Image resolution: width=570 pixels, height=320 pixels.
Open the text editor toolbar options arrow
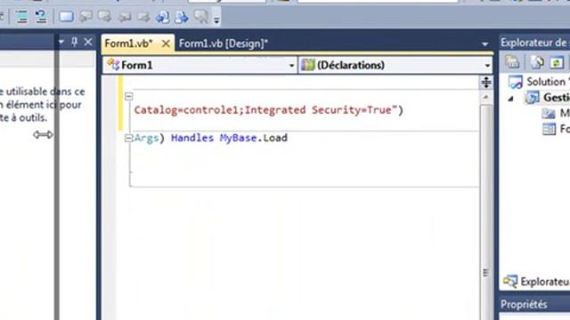[216, 20]
